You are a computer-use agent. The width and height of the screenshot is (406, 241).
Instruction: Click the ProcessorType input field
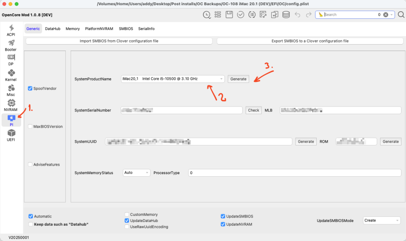[295, 173]
